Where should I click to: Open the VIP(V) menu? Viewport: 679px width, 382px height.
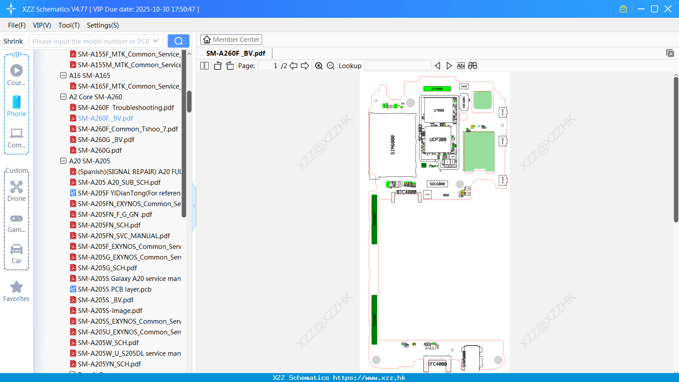click(x=42, y=25)
